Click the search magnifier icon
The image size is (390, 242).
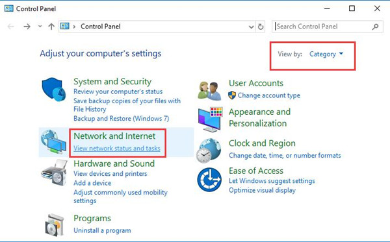(x=375, y=27)
